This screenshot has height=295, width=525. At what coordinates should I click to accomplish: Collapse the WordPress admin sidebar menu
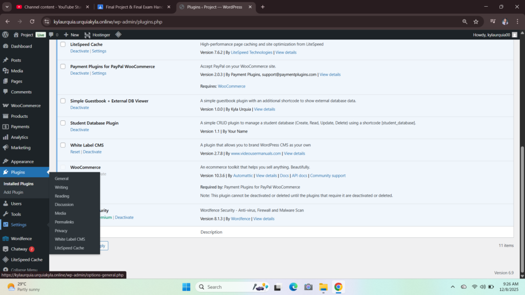pyautogui.click(x=21, y=270)
